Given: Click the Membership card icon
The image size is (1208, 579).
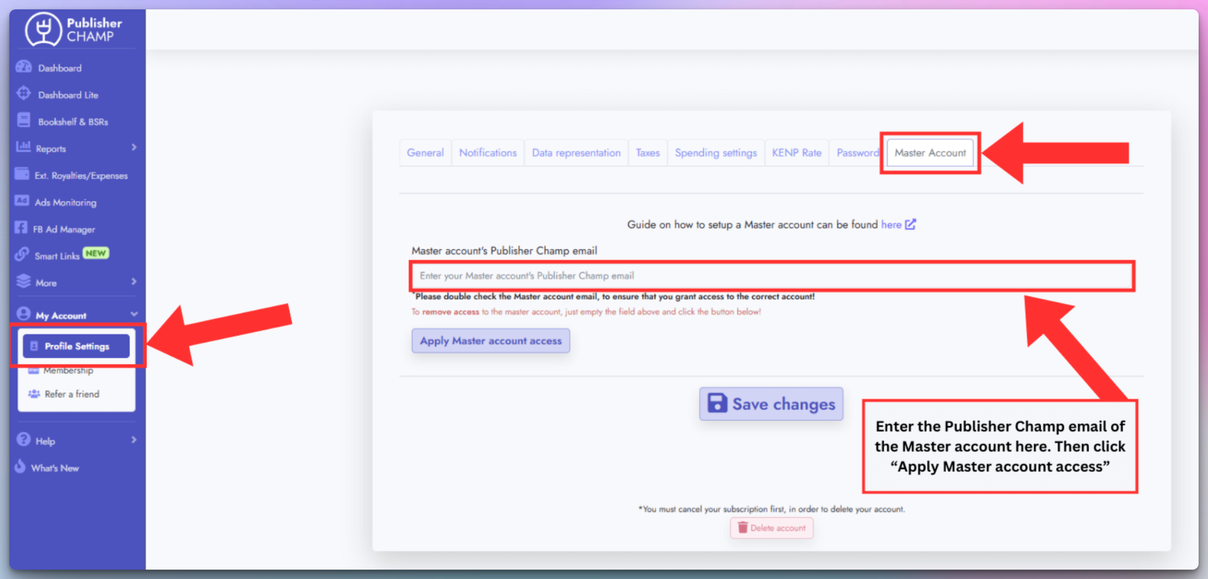Looking at the screenshot, I should (33, 371).
